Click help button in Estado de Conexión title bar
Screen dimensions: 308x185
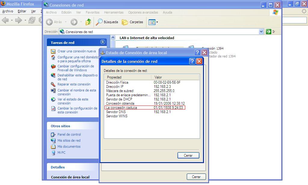[x=197, y=52]
